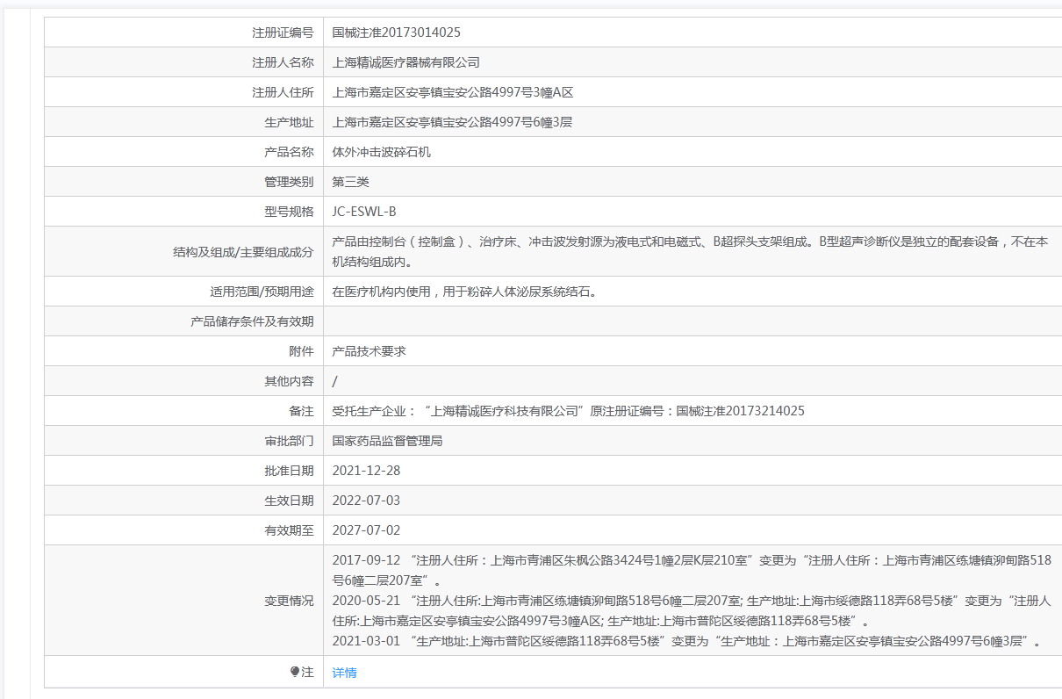The width and height of the screenshot is (1062, 699).
Task: Select management category value 第三类
Action: [350, 182]
